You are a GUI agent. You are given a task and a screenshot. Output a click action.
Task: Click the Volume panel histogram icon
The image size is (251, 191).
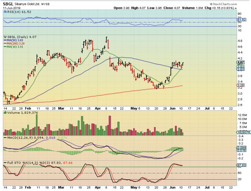pyautogui.click(x=5, y=113)
